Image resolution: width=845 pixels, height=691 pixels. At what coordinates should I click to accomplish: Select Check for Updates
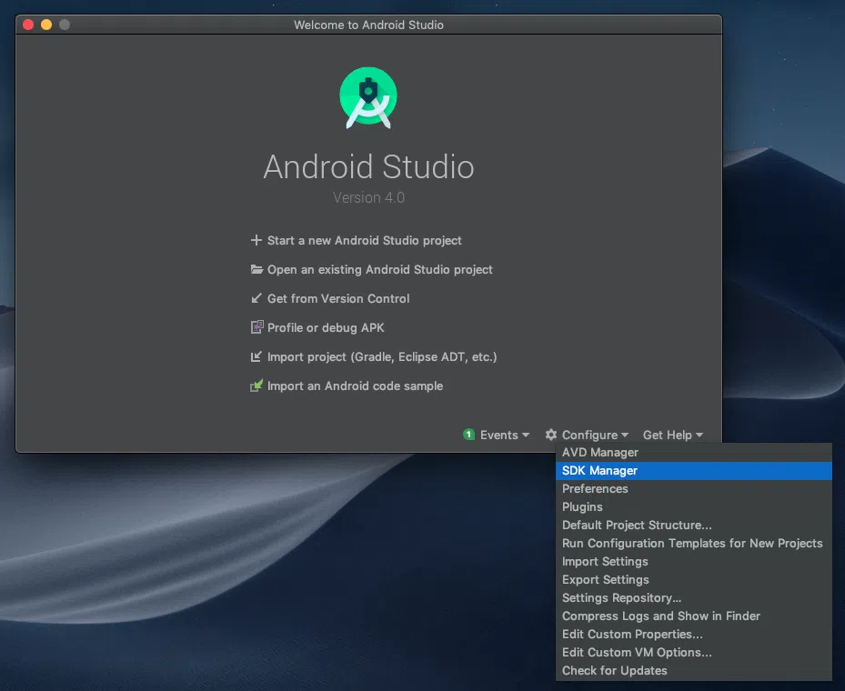click(x=694, y=670)
